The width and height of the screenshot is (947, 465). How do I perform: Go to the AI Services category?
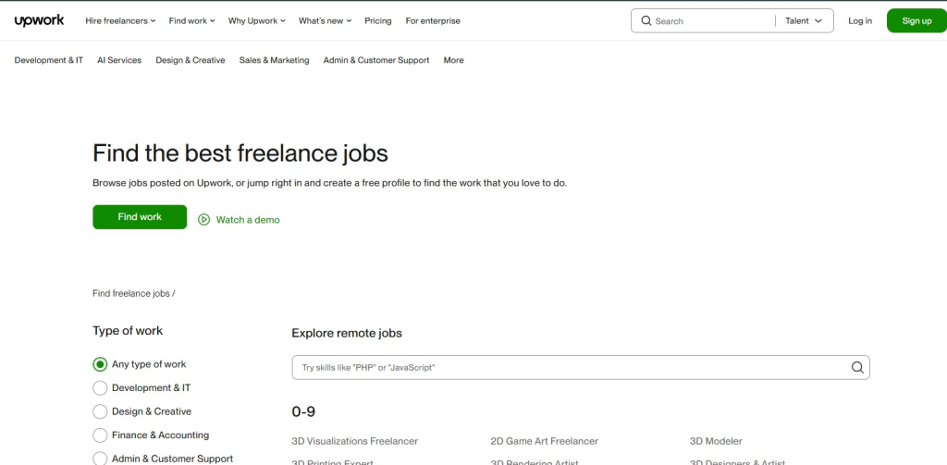(x=119, y=60)
